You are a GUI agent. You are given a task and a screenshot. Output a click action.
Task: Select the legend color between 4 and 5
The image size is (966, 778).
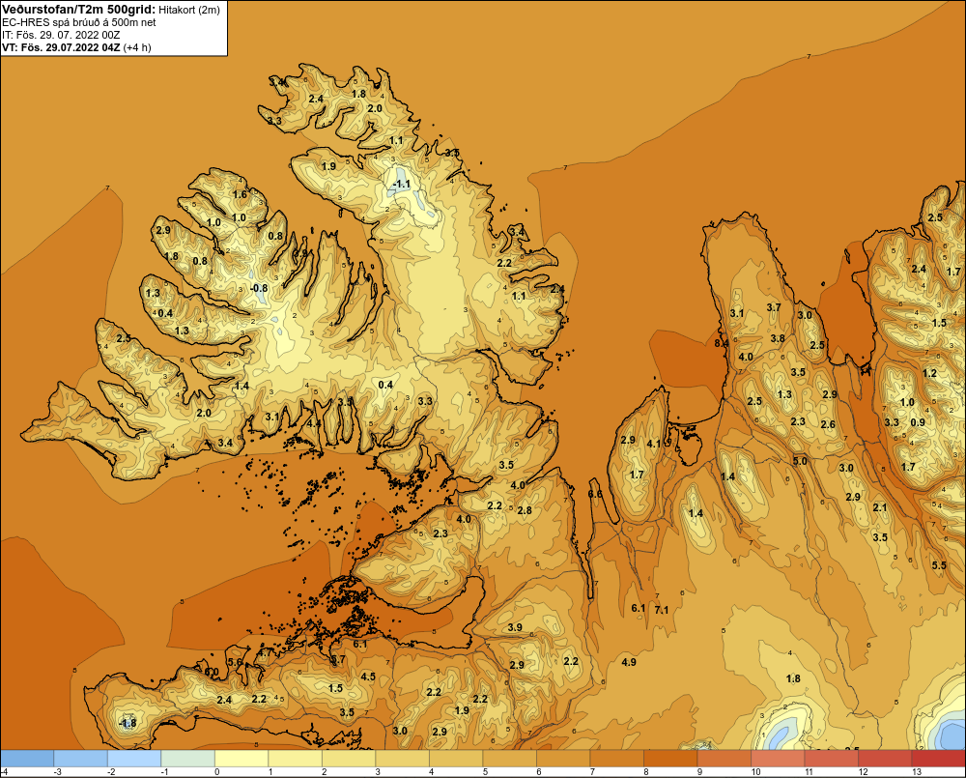456,759
